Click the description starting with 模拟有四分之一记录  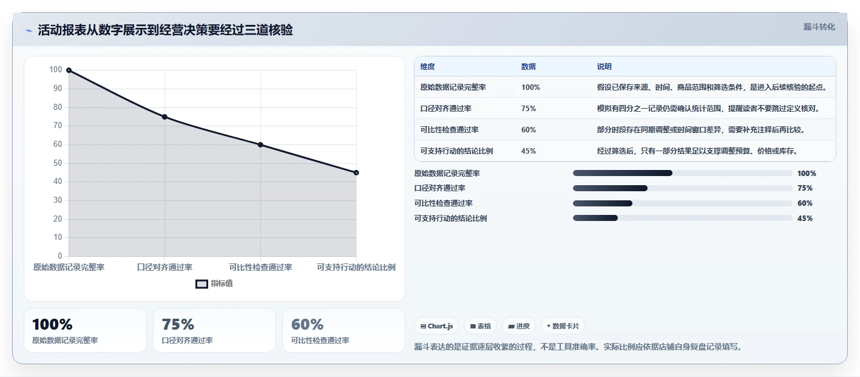coord(708,109)
